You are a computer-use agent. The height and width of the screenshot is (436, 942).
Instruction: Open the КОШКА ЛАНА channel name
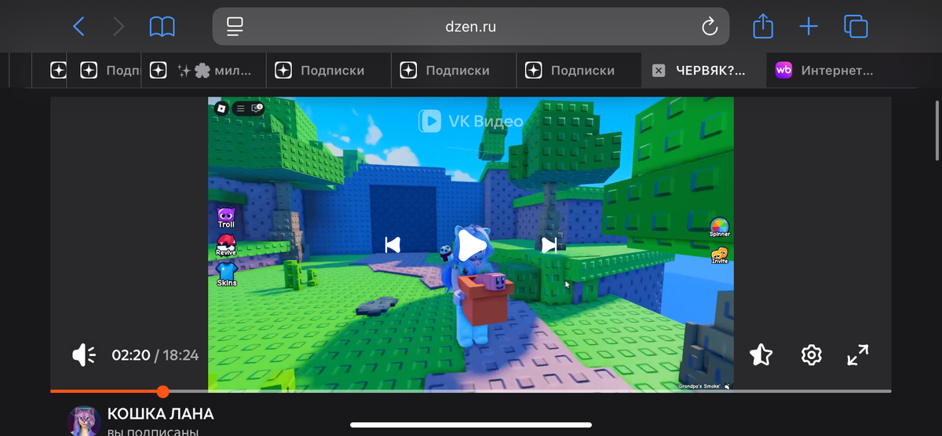pyautogui.click(x=160, y=414)
